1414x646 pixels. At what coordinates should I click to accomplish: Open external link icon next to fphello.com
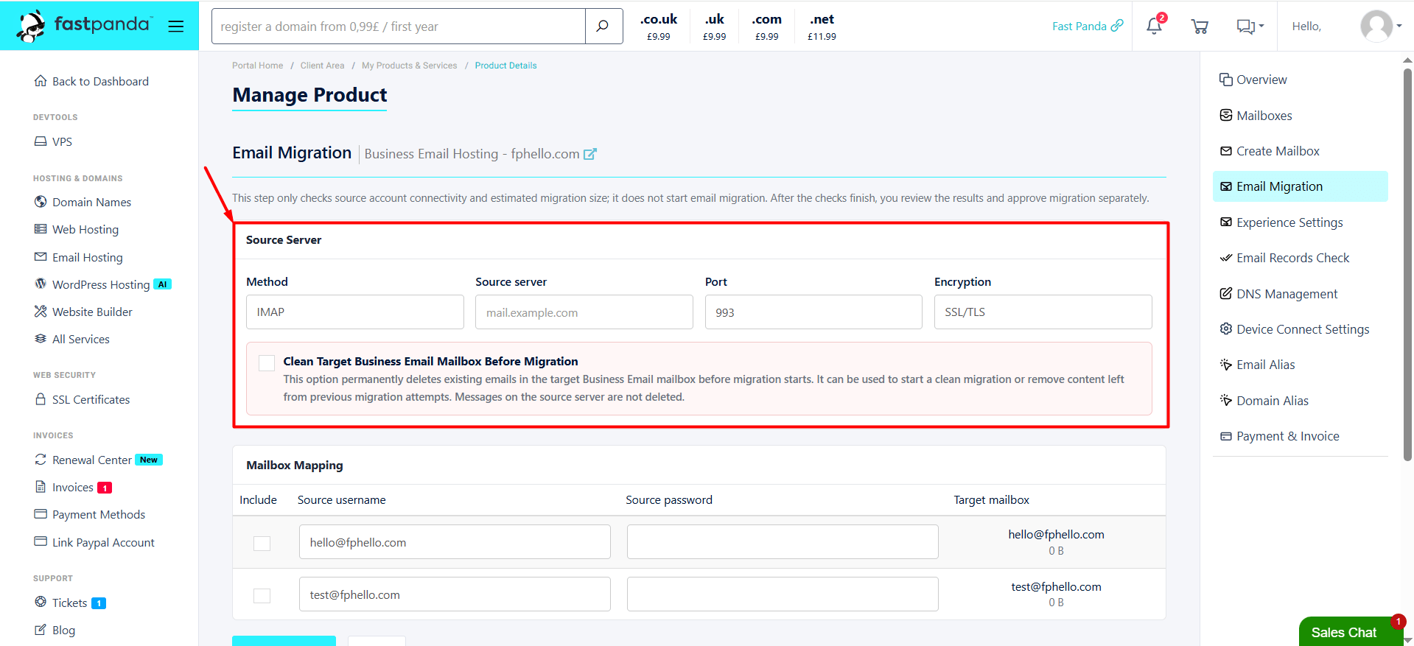click(590, 154)
